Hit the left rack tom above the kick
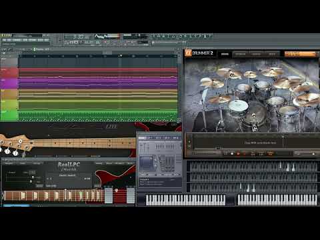This screenshot has height=240, width=320. tap(243, 89)
